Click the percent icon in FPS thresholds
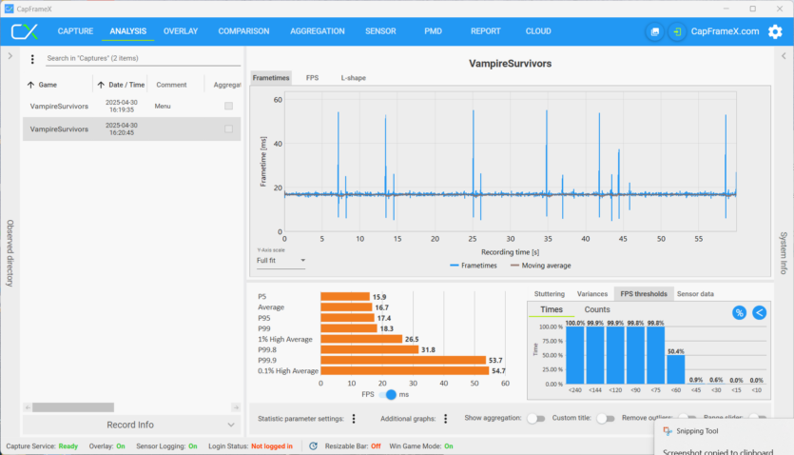The image size is (794, 455). pos(739,312)
